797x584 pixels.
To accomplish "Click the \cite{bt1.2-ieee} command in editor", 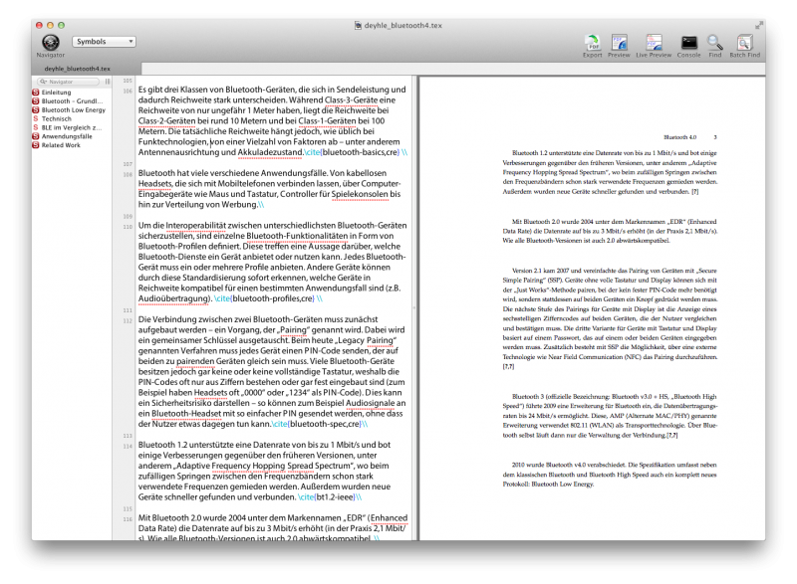I will 326,496.
